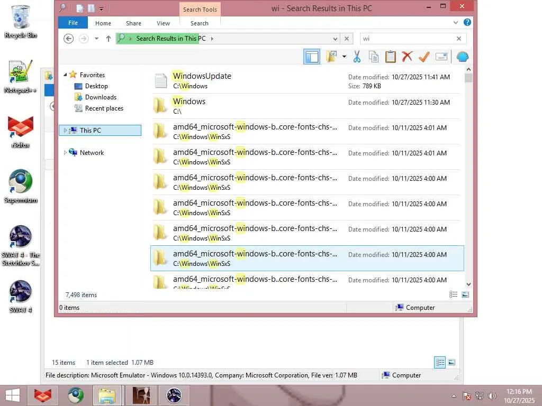The height and width of the screenshot is (406, 542).
Task: Select Network in the navigation pane
Action: tap(92, 152)
